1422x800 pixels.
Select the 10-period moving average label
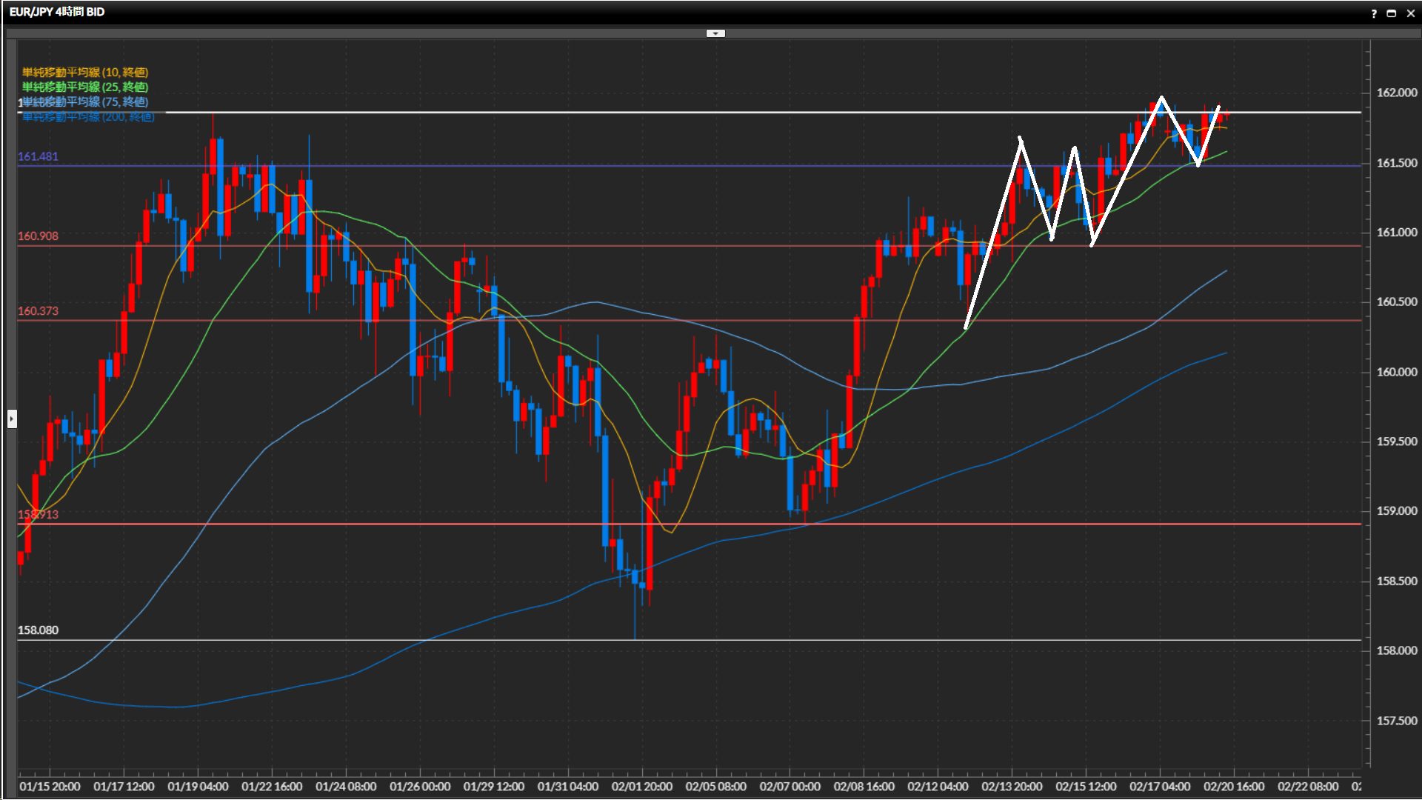click(x=84, y=72)
